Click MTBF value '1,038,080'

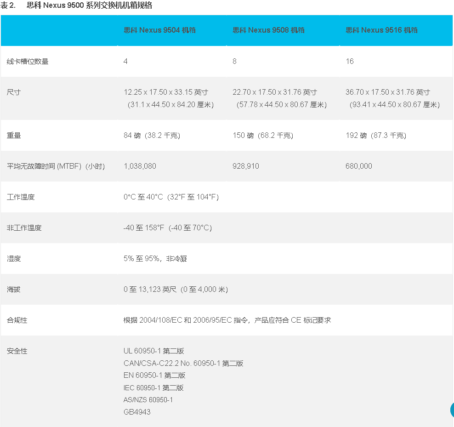click(140, 166)
